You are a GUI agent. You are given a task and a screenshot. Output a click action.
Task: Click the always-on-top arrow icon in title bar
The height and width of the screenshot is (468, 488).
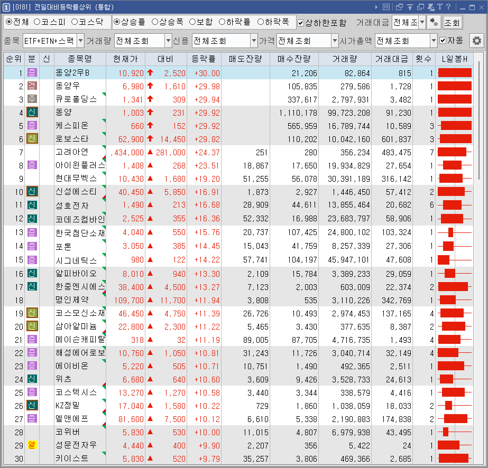(410, 7)
